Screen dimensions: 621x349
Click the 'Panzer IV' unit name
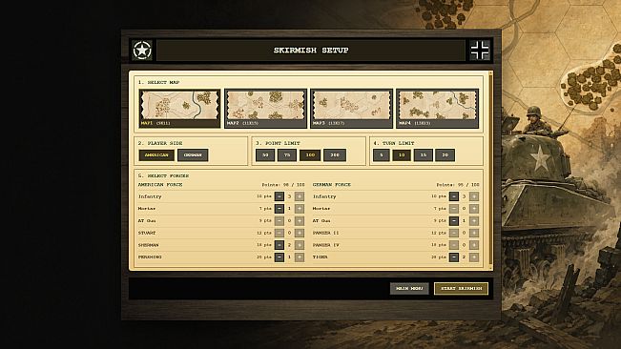[x=326, y=245]
